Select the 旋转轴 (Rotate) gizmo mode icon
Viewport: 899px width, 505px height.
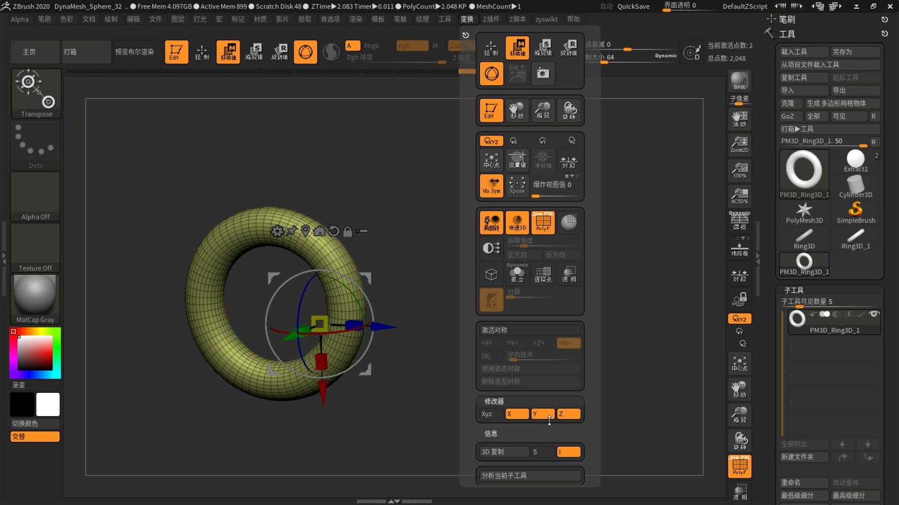(x=569, y=47)
